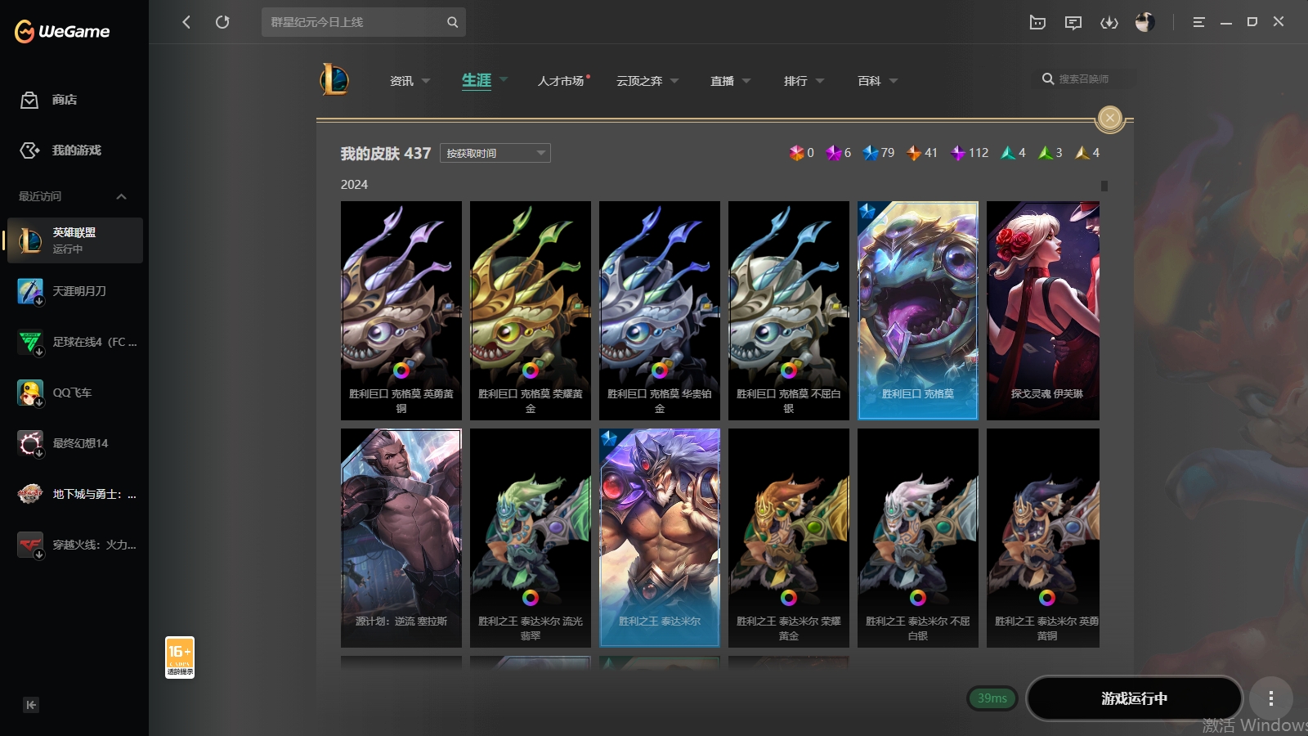This screenshot has width=1308, height=736.
Task: Expand the 百科 menu arrow
Action: click(894, 81)
